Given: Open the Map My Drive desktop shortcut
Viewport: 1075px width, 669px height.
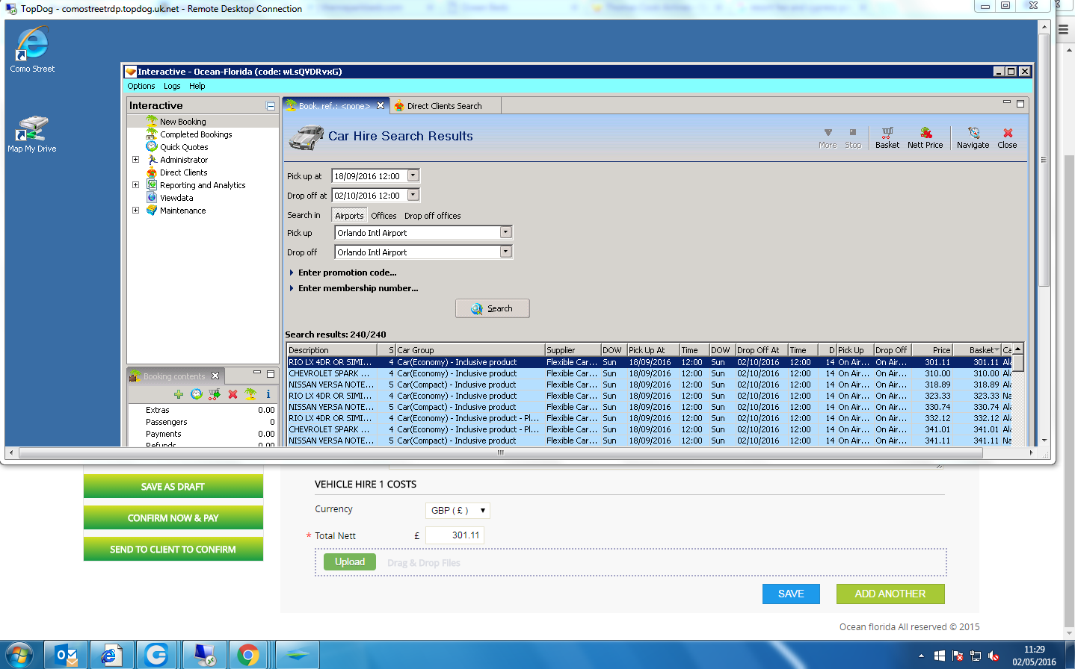Looking at the screenshot, I should [32, 134].
